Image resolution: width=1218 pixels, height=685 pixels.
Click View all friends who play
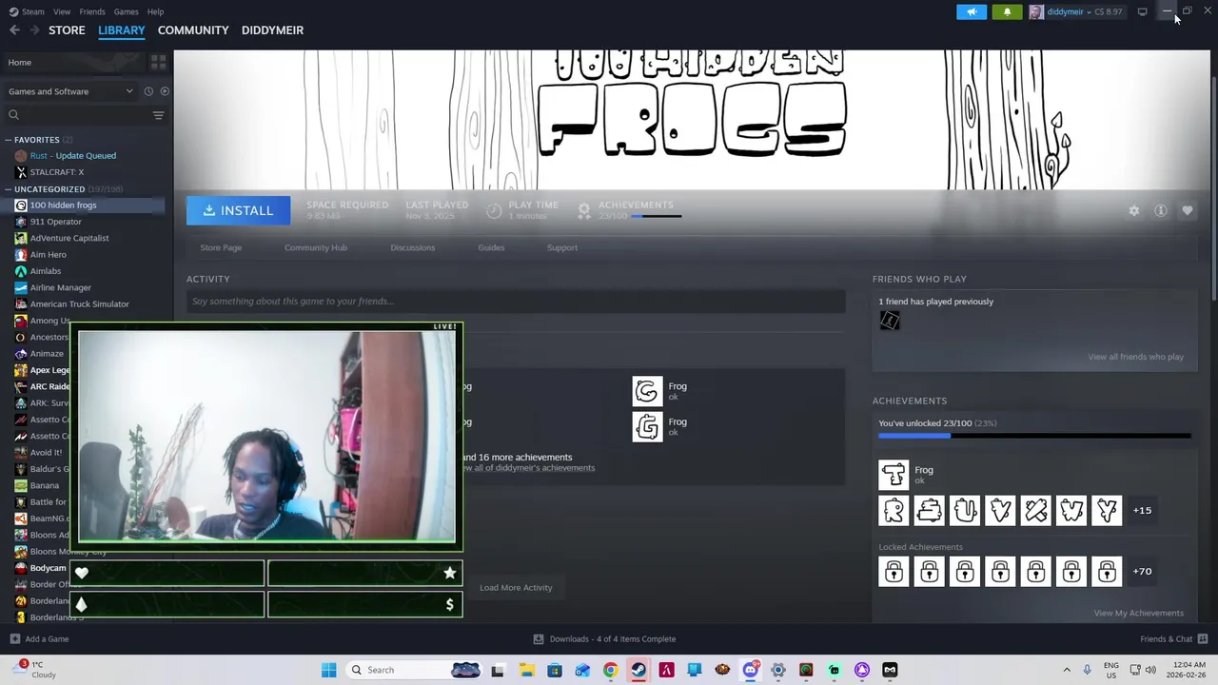(1135, 357)
